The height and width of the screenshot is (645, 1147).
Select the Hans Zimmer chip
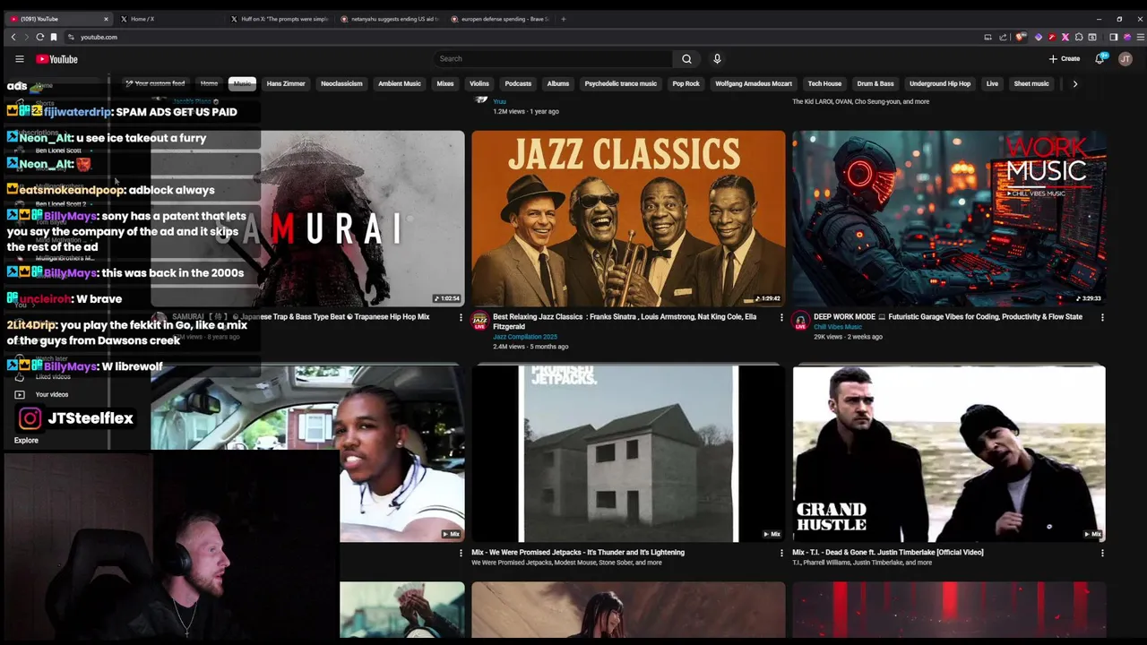286,83
